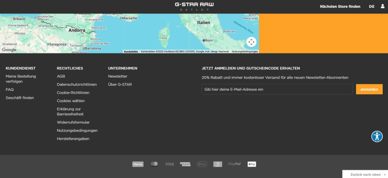The height and width of the screenshot is (178, 388).
Task: Open the FAQ link
Action: coord(10,90)
